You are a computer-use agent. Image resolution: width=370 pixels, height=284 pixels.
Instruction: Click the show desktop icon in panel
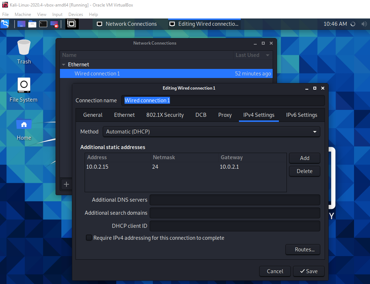click(21, 24)
